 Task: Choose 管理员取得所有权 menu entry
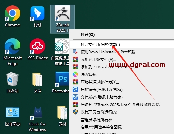(x=122, y=120)
